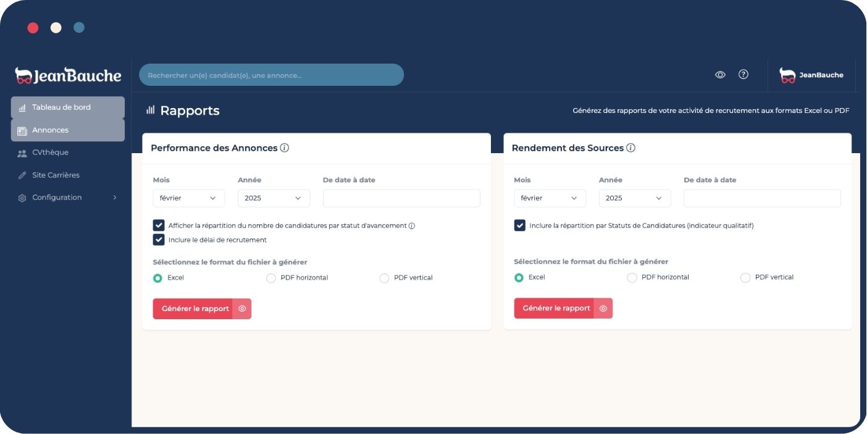Preview Performance des Annonces report eye icon

[x=242, y=309]
